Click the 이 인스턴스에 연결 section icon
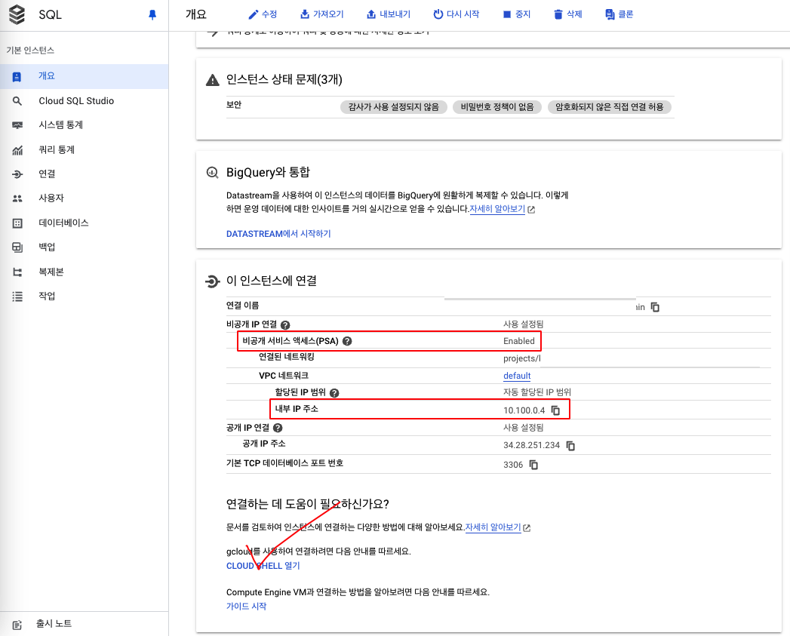790x636 pixels. 213,281
